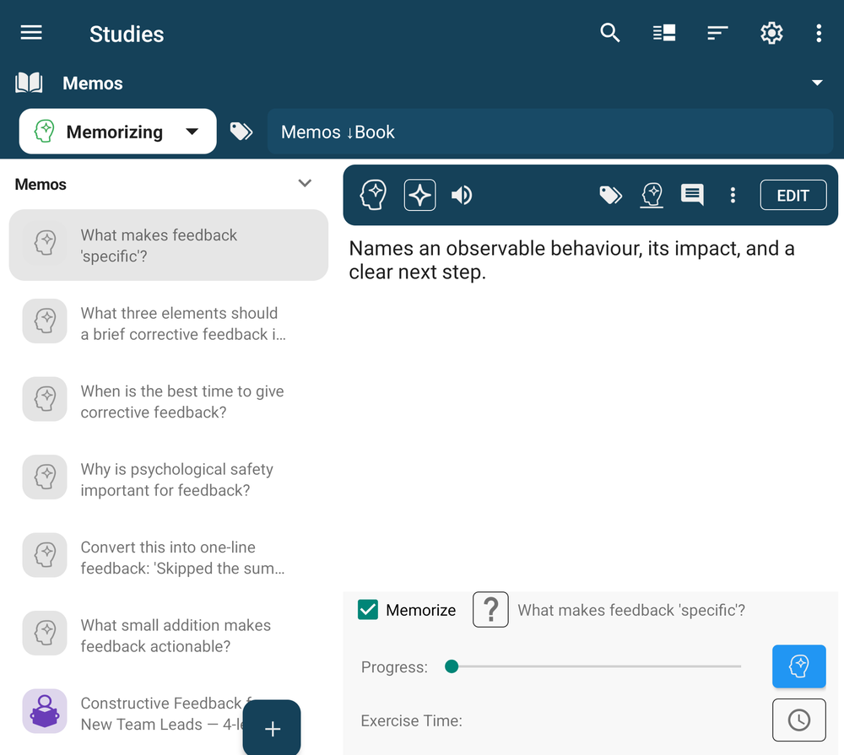Click the question mark box icon

[x=490, y=610]
